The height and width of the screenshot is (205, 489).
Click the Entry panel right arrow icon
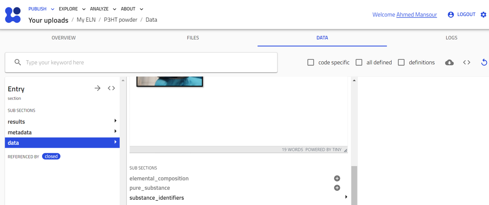[x=98, y=88]
